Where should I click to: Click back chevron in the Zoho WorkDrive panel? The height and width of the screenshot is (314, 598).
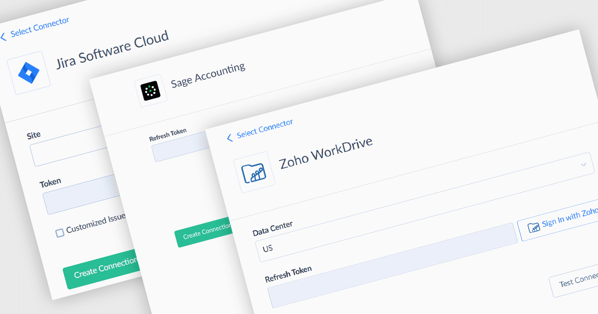click(229, 138)
